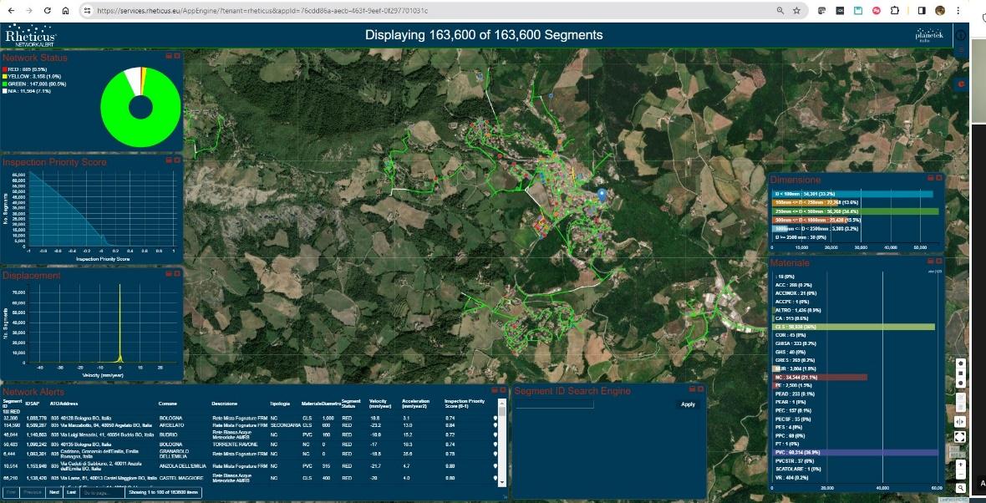Click the Apply button in Segment ID Search
This screenshot has width=986, height=503.
click(x=688, y=404)
